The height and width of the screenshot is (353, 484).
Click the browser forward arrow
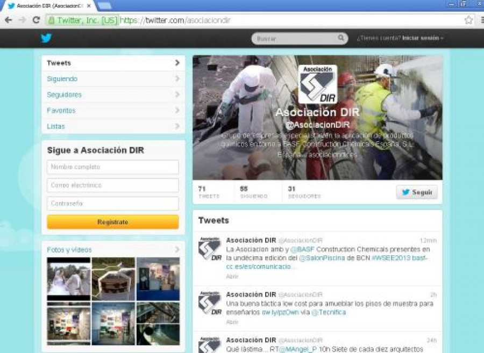tap(22, 20)
